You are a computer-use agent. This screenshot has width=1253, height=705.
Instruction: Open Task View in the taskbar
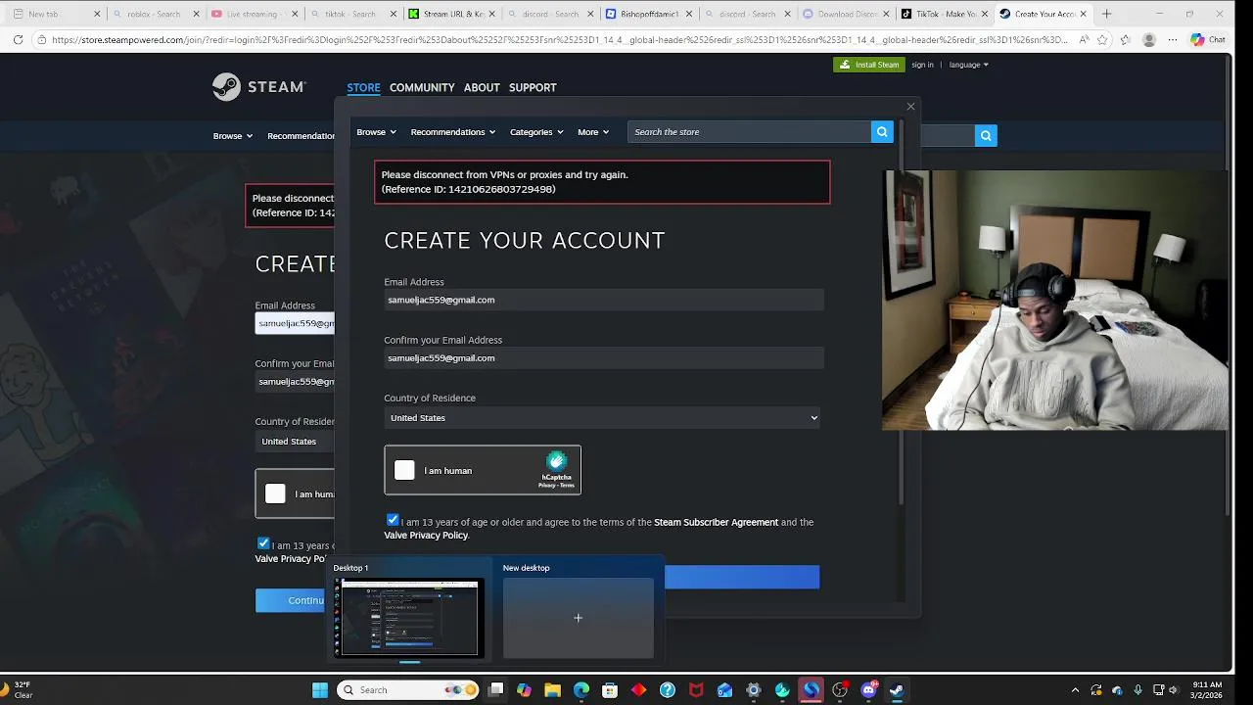tap(496, 690)
